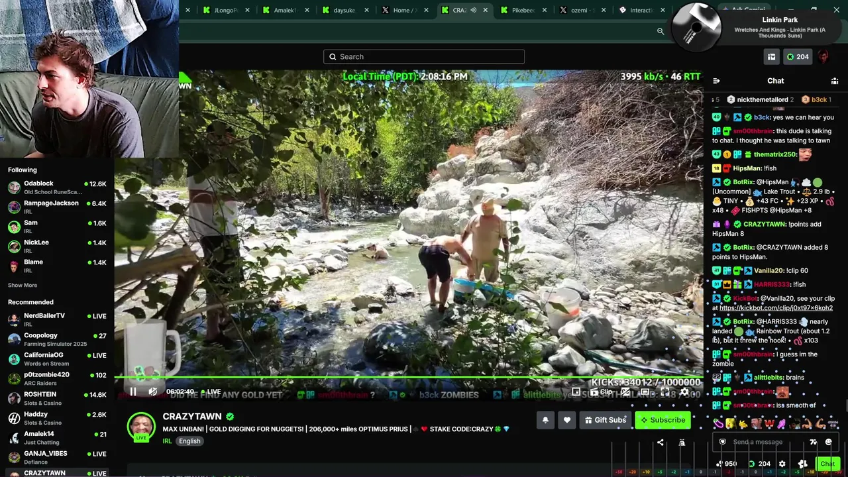Mute audio on the CRAZYTAWN browser tab

[473, 10]
